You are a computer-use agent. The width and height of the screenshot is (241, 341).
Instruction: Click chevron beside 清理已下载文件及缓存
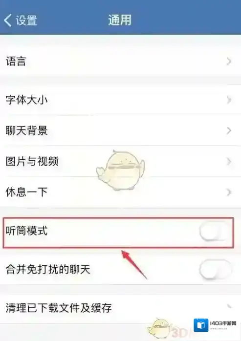228,307
